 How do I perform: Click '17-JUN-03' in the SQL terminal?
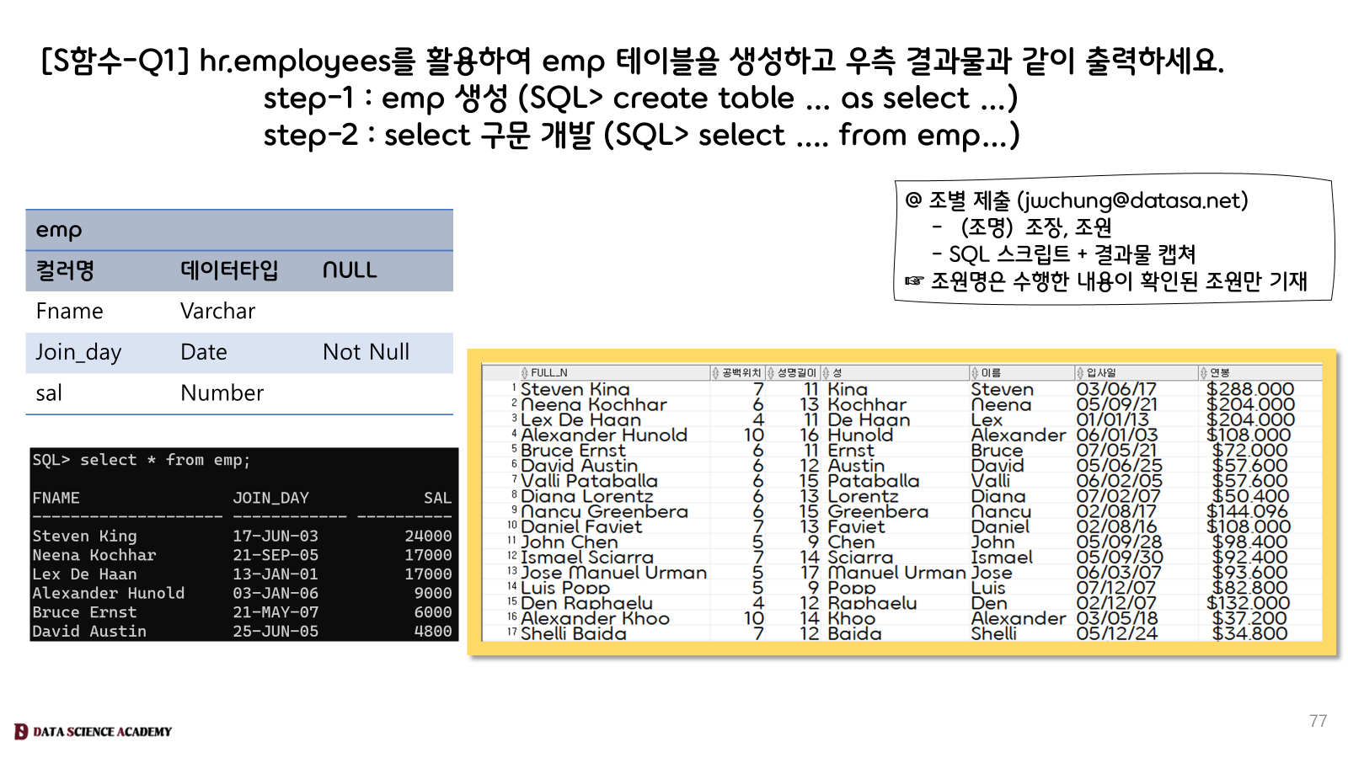[275, 536]
